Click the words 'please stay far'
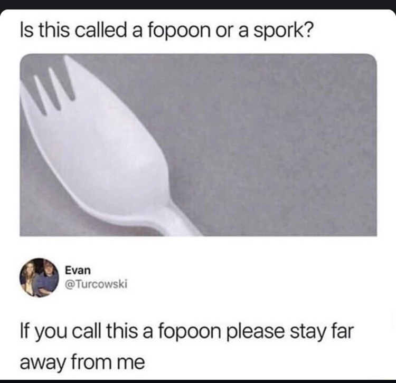The width and height of the screenshot is (396, 383). tap(290, 332)
